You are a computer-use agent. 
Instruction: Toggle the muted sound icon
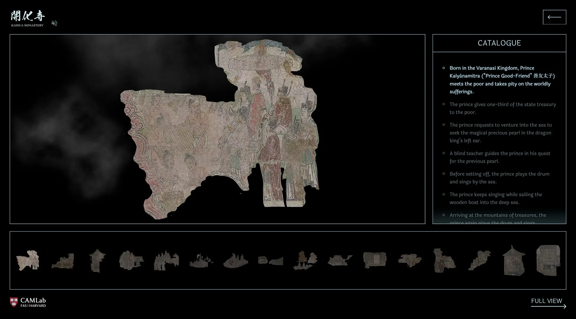pos(54,23)
